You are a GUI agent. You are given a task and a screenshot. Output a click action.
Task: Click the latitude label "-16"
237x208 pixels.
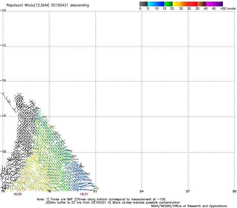[x=3, y=116]
